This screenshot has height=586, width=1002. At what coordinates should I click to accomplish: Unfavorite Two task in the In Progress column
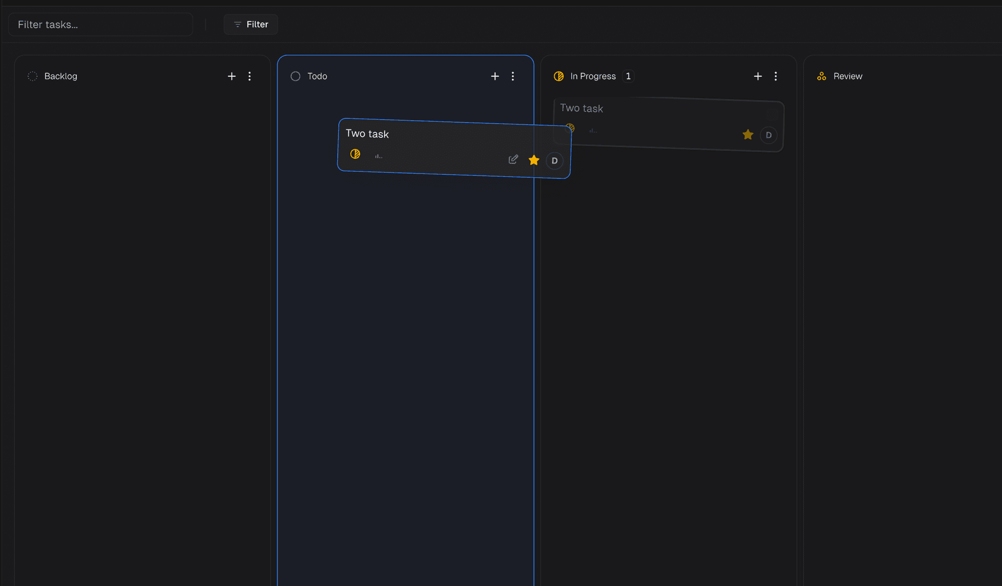pos(748,135)
